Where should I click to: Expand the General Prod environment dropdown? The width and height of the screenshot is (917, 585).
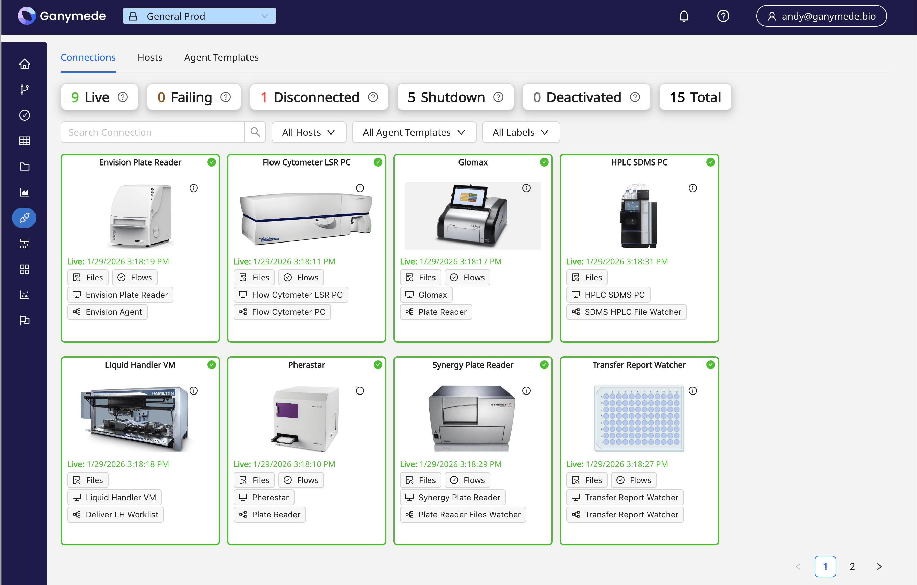(199, 16)
